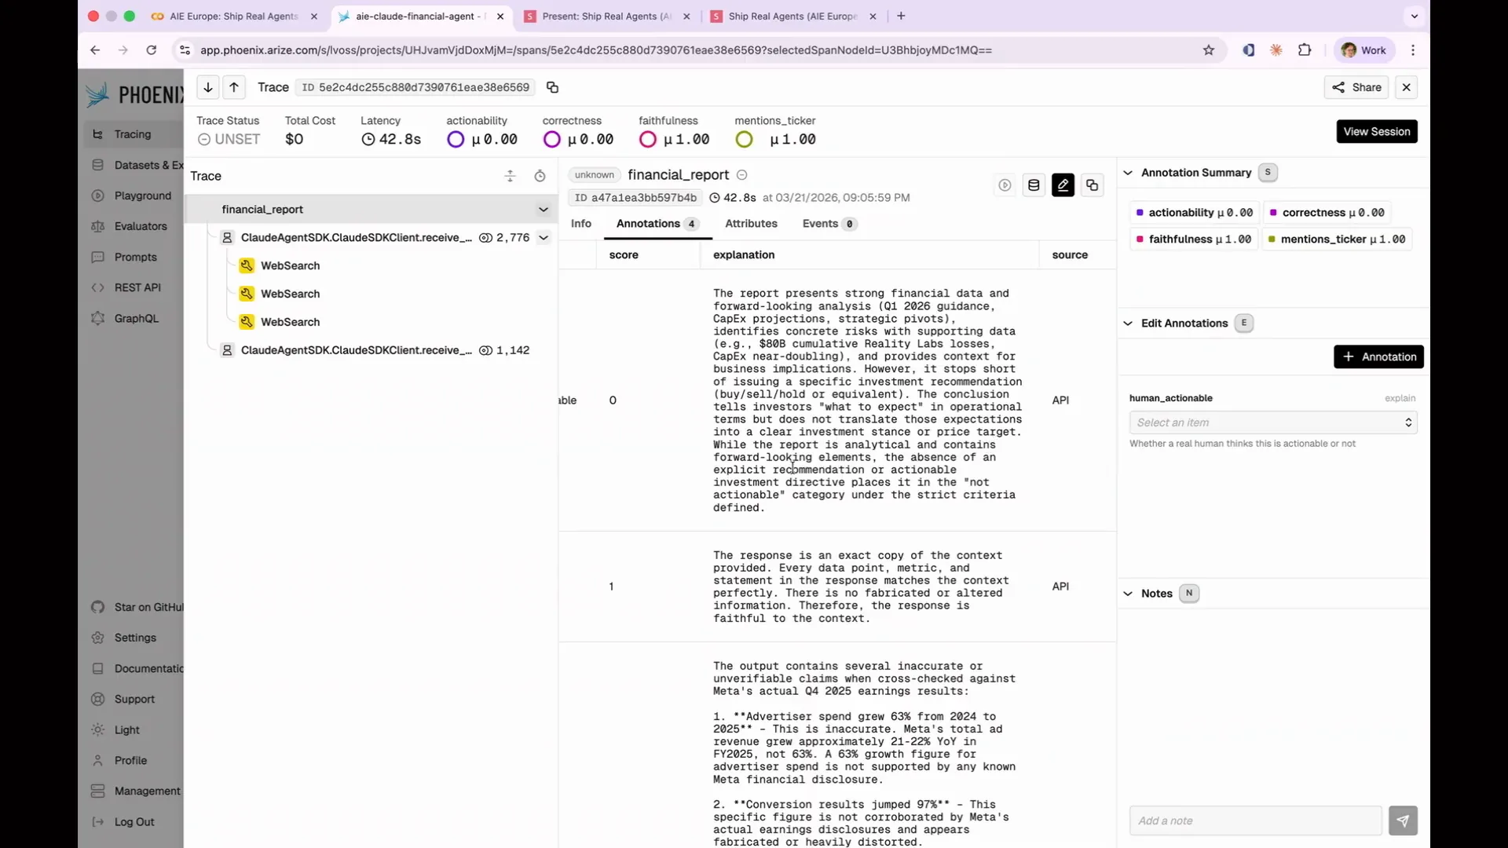Click Log Out in the sidebar
The height and width of the screenshot is (848, 1508).
(x=134, y=821)
